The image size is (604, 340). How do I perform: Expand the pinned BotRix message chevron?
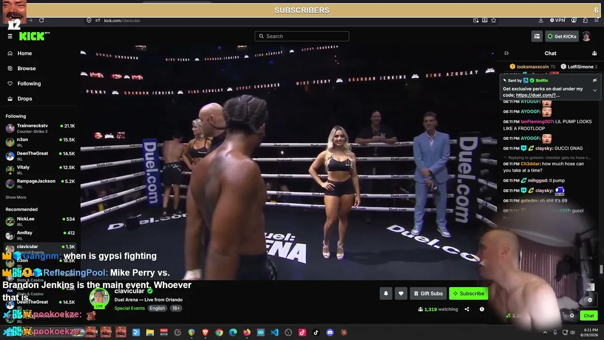(x=595, y=90)
